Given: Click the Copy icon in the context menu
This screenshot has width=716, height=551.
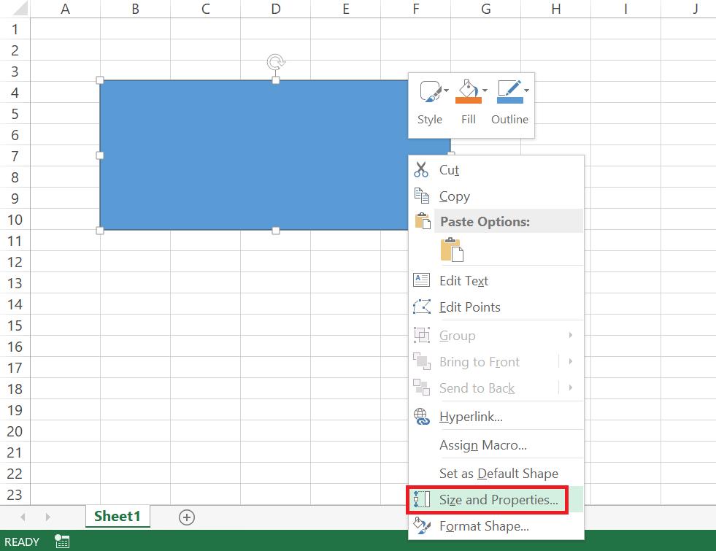Looking at the screenshot, I should click(x=422, y=196).
